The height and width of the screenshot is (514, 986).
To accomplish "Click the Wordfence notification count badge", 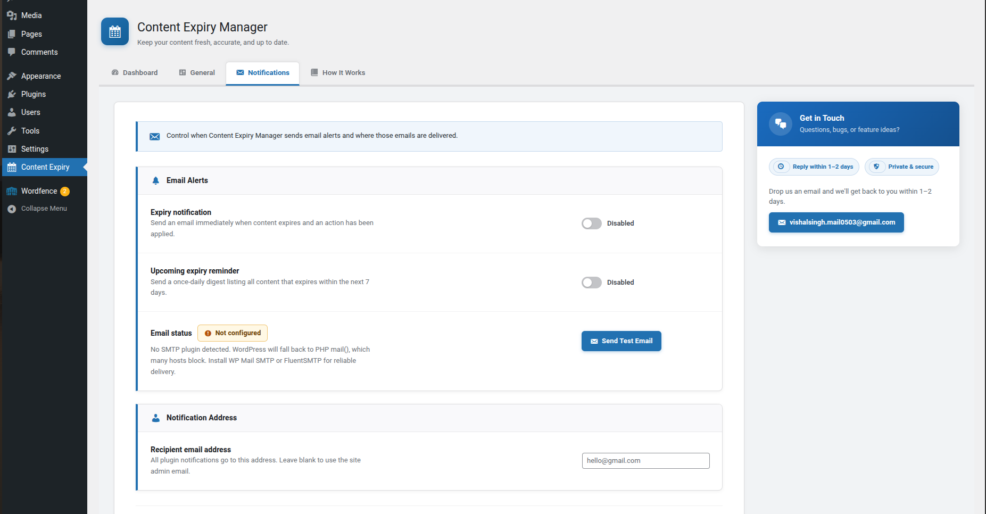I will click(65, 191).
